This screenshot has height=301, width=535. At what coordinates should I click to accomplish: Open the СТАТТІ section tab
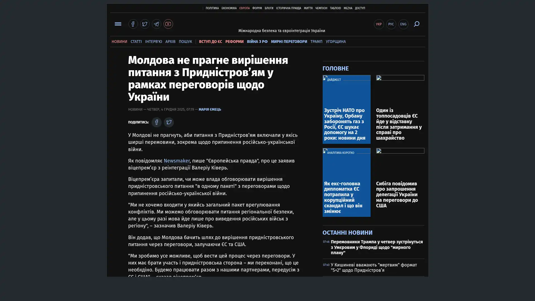(x=136, y=42)
